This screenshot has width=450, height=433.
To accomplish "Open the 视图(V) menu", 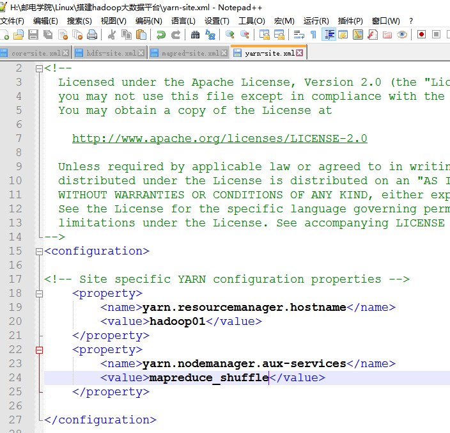I will 113,21.
